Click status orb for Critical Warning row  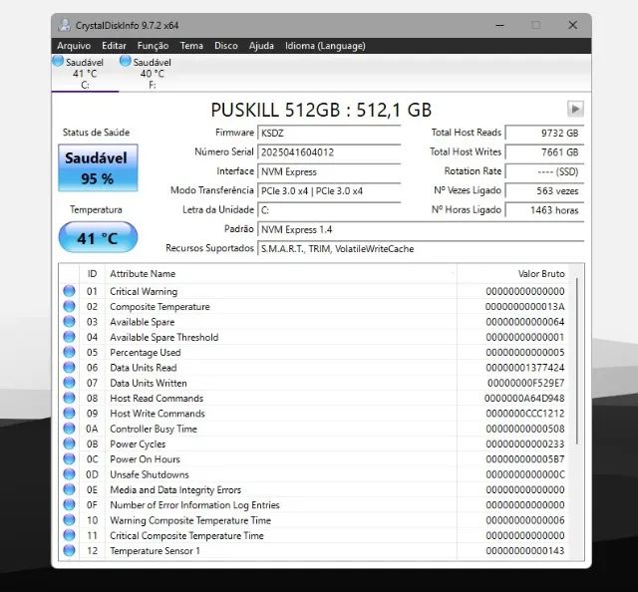69,291
